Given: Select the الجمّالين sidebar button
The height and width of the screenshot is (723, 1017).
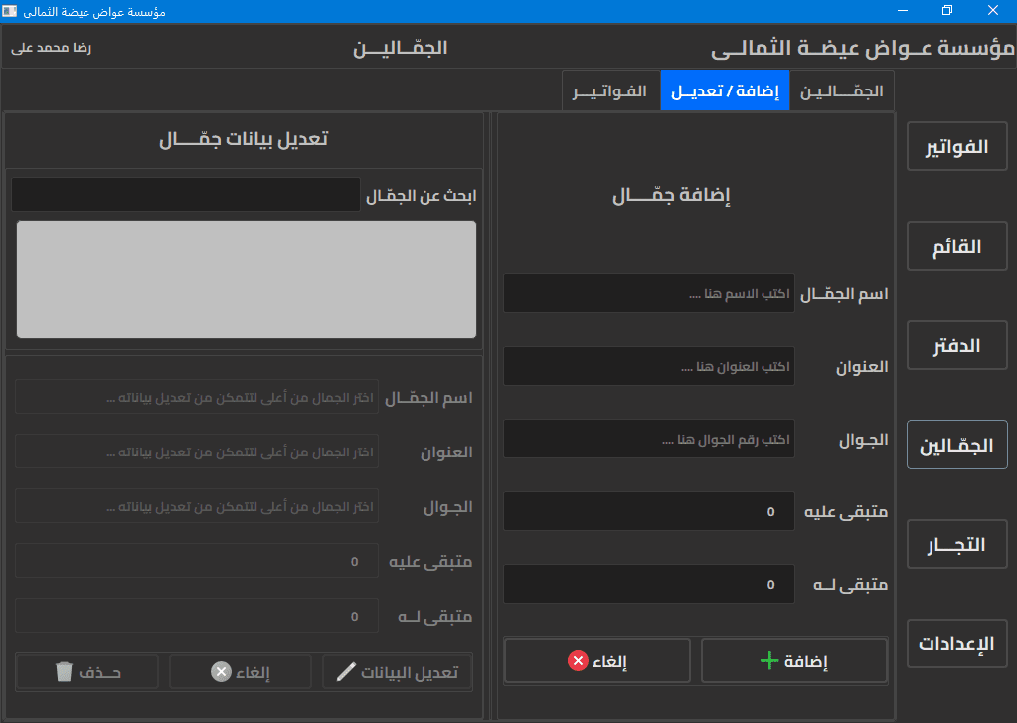Looking at the screenshot, I should pos(955,445).
